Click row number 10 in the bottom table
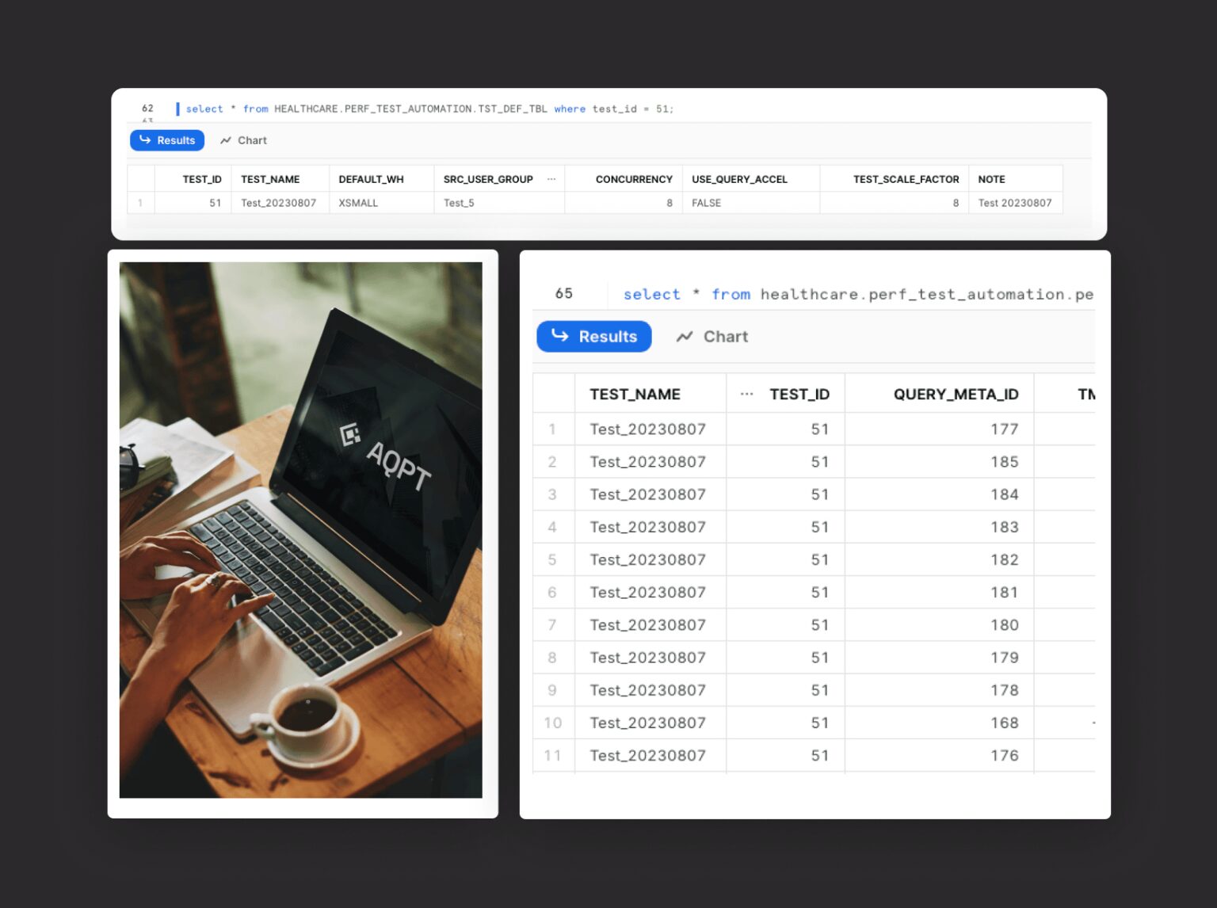This screenshot has width=1217, height=908. [553, 723]
